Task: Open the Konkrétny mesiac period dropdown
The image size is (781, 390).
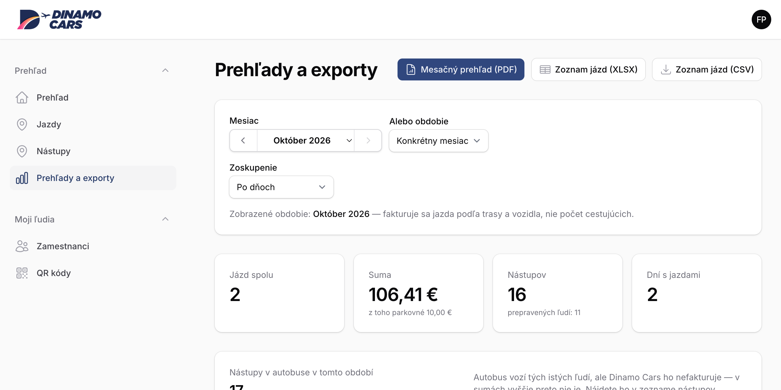Action: click(x=438, y=141)
